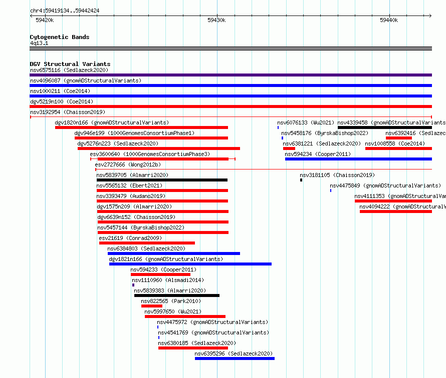Click the 59440k ruler tick label

[x=389, y=20]
